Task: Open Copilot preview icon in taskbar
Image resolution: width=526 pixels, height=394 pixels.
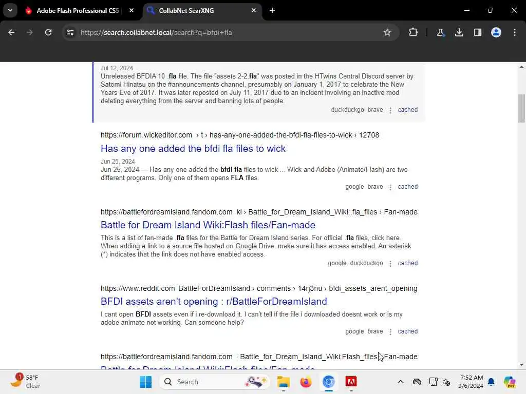Action: coord(510,382)
